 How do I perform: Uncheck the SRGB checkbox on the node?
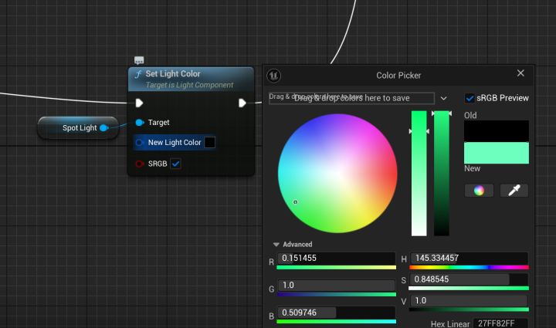pyautogui.click(x=176, y=164)
